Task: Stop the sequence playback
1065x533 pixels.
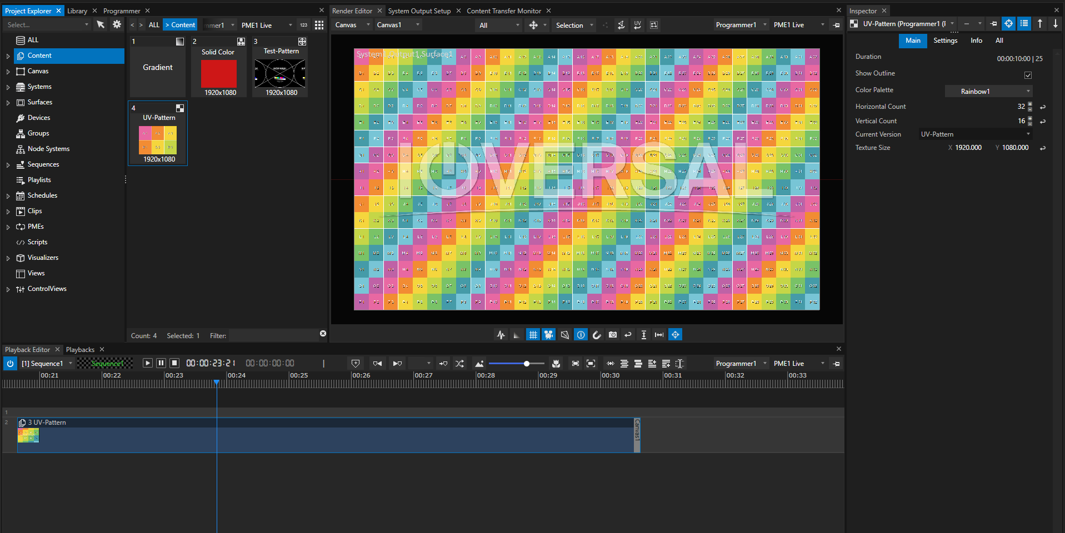Action: [174, 363]
